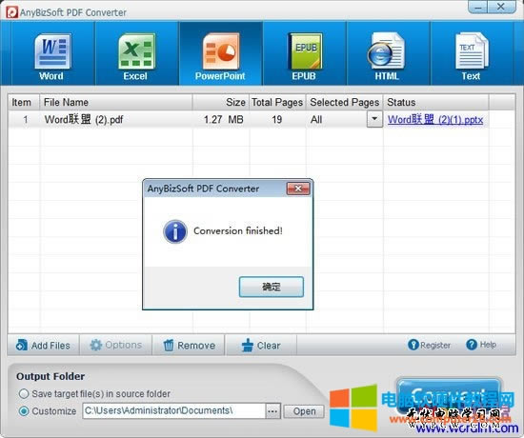Open the Register key icon
This screenshot has height=438, width=524.
[x=429, y=345]
